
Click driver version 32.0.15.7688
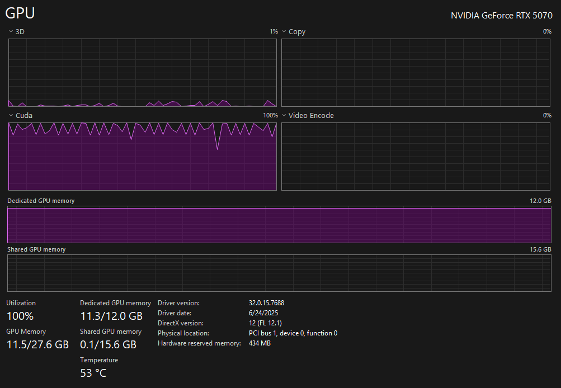pyautogui.click(x=267, y=303)
